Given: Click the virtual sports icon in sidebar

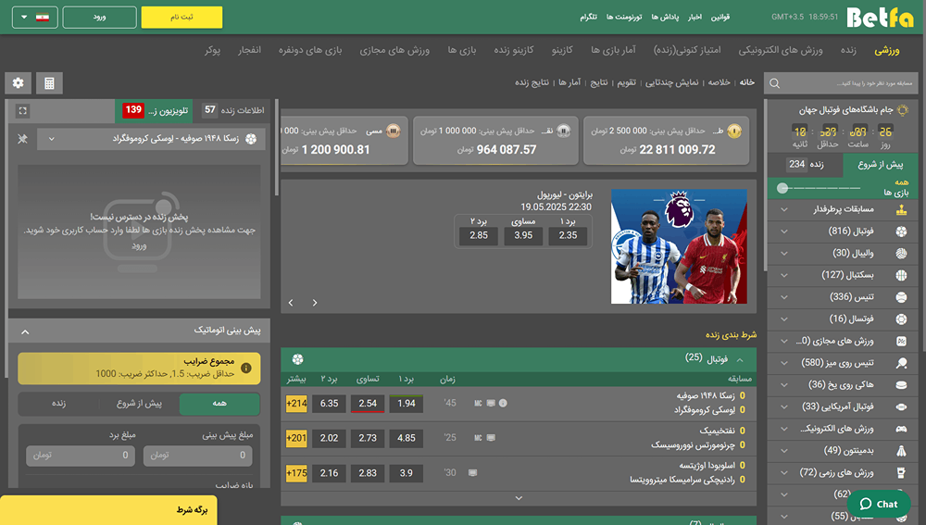Looking at the screenshot, I should click(901, 341).
